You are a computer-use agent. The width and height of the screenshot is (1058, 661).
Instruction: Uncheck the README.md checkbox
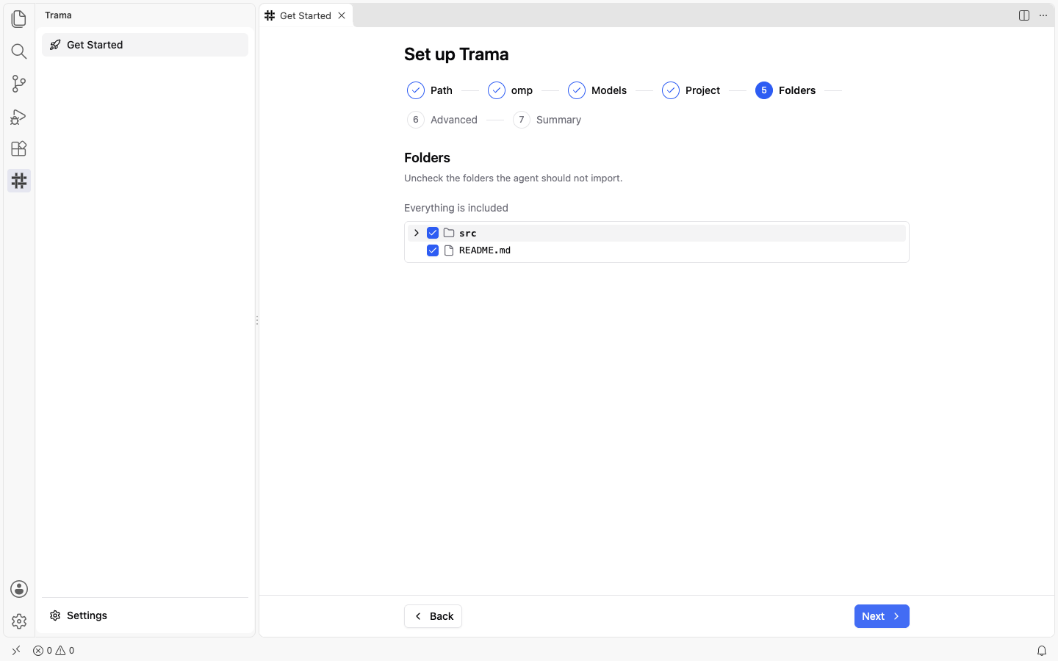coord(433,250)
